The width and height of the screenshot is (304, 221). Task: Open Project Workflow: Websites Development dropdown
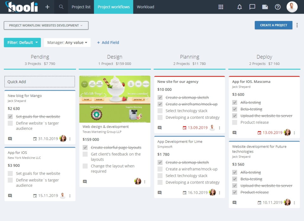click(46, 25)
